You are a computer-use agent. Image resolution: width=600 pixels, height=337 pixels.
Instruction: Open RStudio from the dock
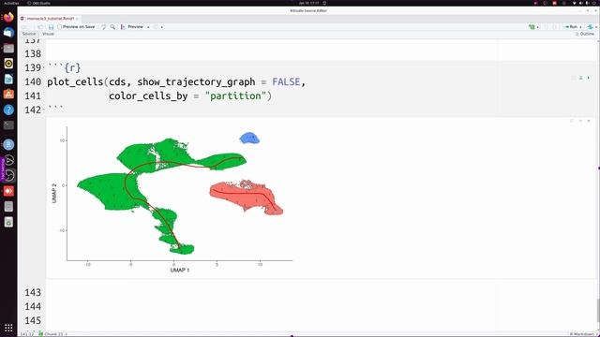[x=8, y=144]
